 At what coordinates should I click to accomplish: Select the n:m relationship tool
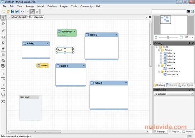3,95
